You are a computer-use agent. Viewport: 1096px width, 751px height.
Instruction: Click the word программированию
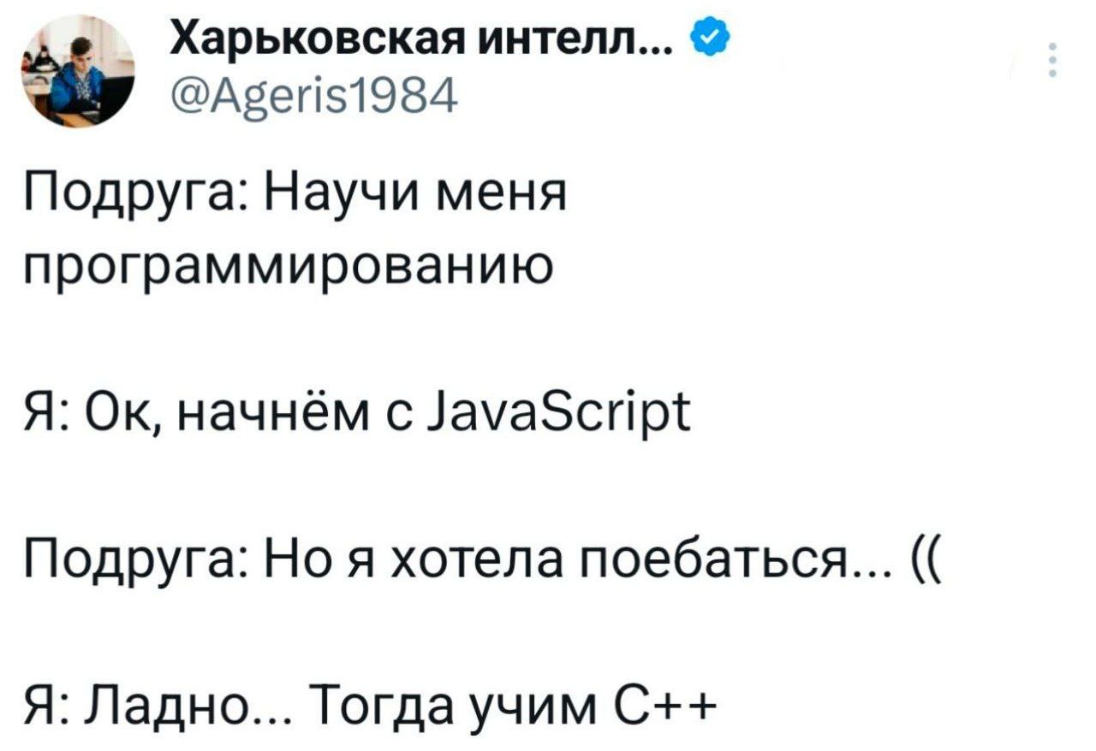pyautogui.click(x=289, y=272)
